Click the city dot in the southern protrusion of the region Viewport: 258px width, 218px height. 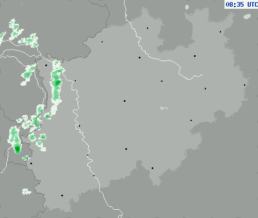click(152, 168)
